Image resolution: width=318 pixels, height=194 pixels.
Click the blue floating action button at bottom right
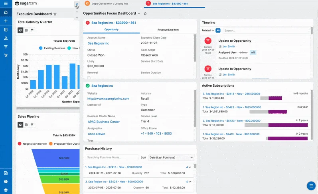[311, 186]
